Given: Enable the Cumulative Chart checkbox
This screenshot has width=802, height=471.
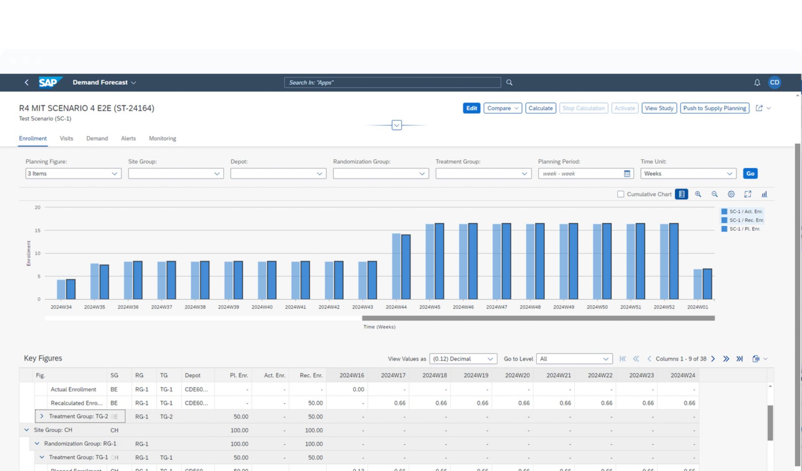Looking at the screenshot, I should tap(620, 194).
